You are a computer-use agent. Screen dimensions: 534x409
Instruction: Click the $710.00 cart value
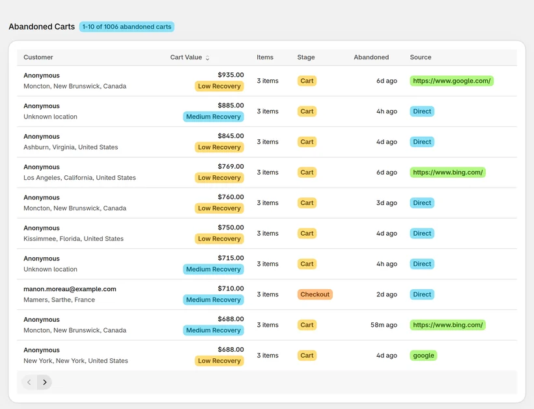click(x=231, y=289)
